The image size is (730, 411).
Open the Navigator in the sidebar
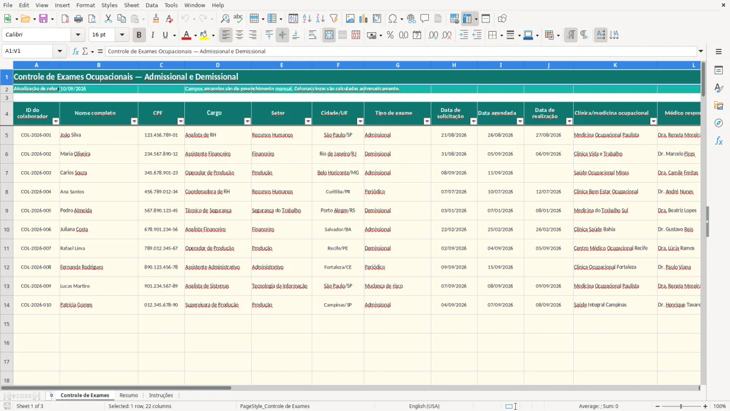pos(718,123)
